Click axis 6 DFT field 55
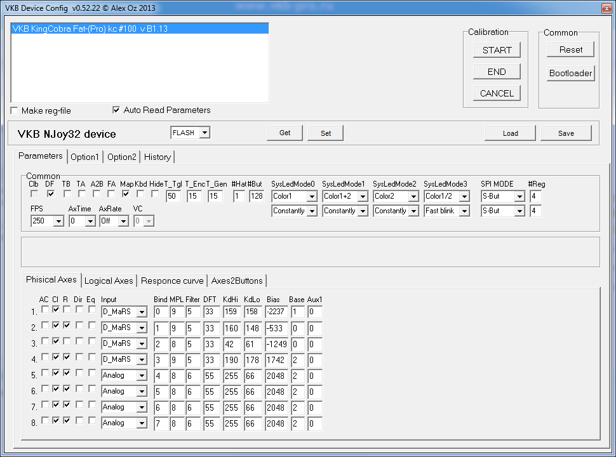This screenshot has height=457, width=616. tap(211, 392)
